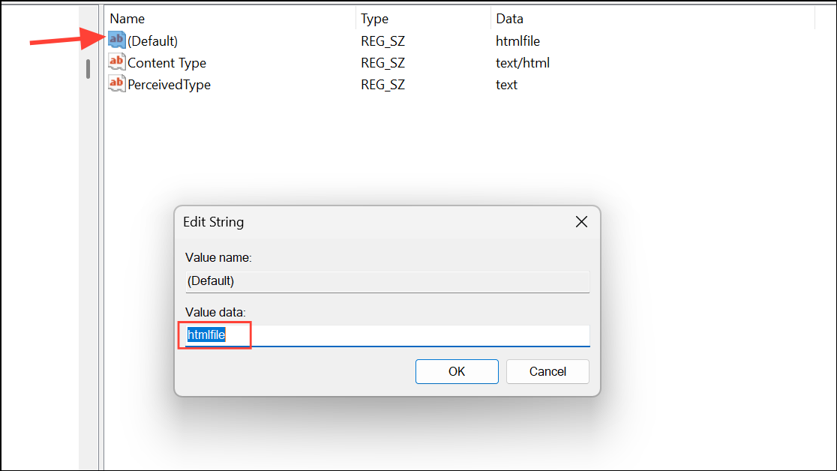The width and height of the screenshot is (837, 471).
Task: Click the PerceivedType value icon
Action: [x=116, y=84]
